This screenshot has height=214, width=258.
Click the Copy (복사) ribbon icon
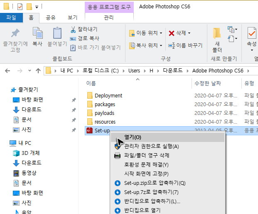(x=37, y=33)
